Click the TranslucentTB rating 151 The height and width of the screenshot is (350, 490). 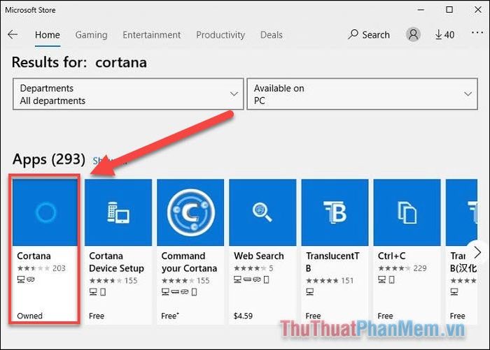point(330,281)
